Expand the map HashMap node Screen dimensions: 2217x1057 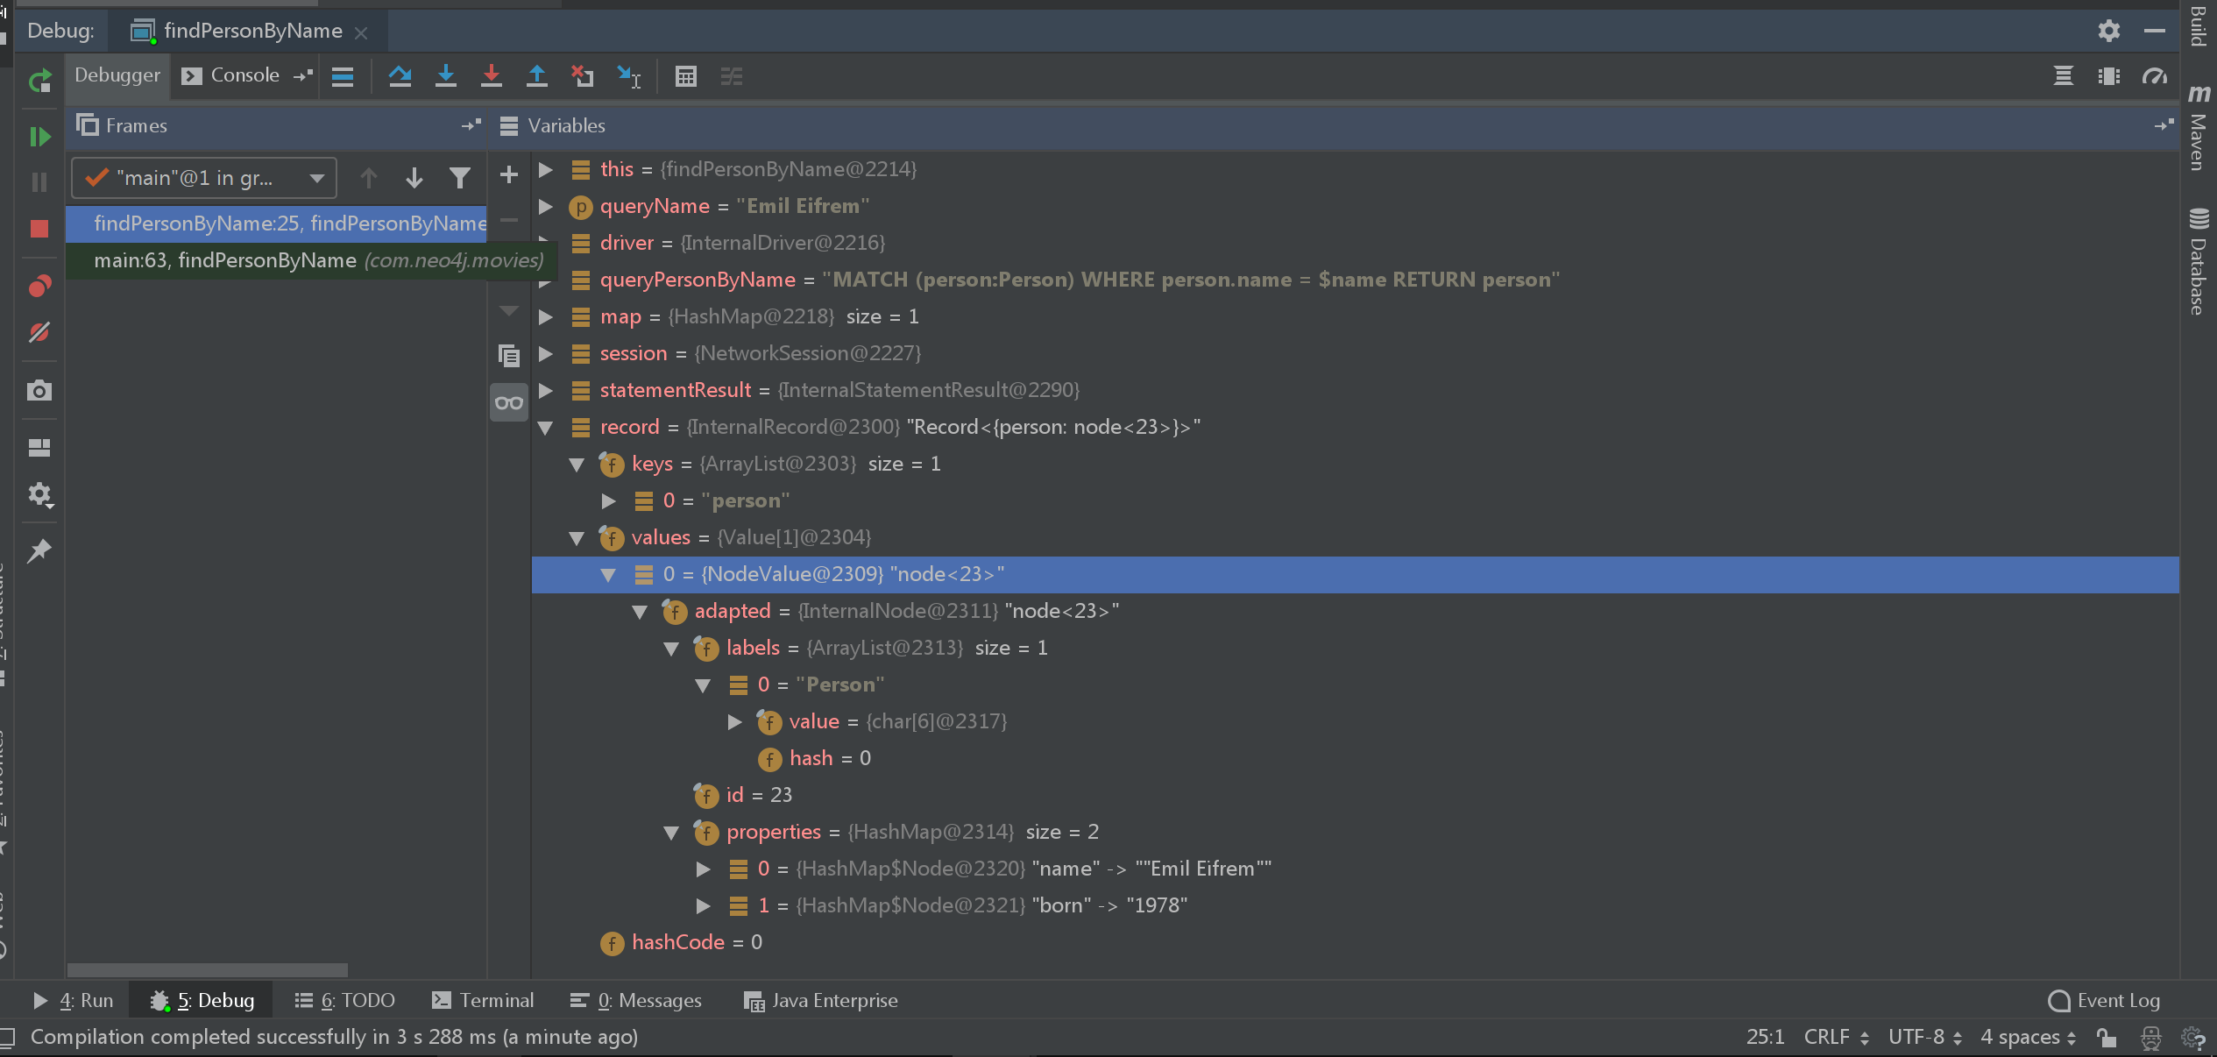546,316
